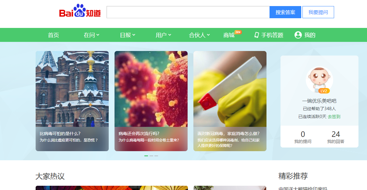Click the 搜索答案 search button
The image size is (367, 190).
point(285,12)
